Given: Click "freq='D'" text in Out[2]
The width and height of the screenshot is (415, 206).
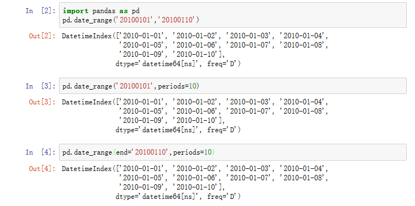Looking at the screenshot, I should (222, 63).
